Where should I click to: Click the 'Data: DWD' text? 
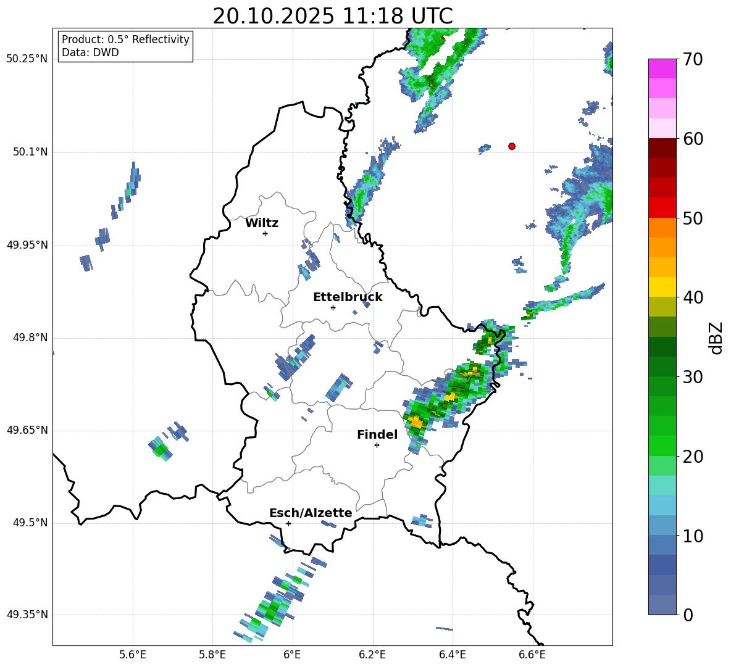pyautogui.click(x=90, y=52)
